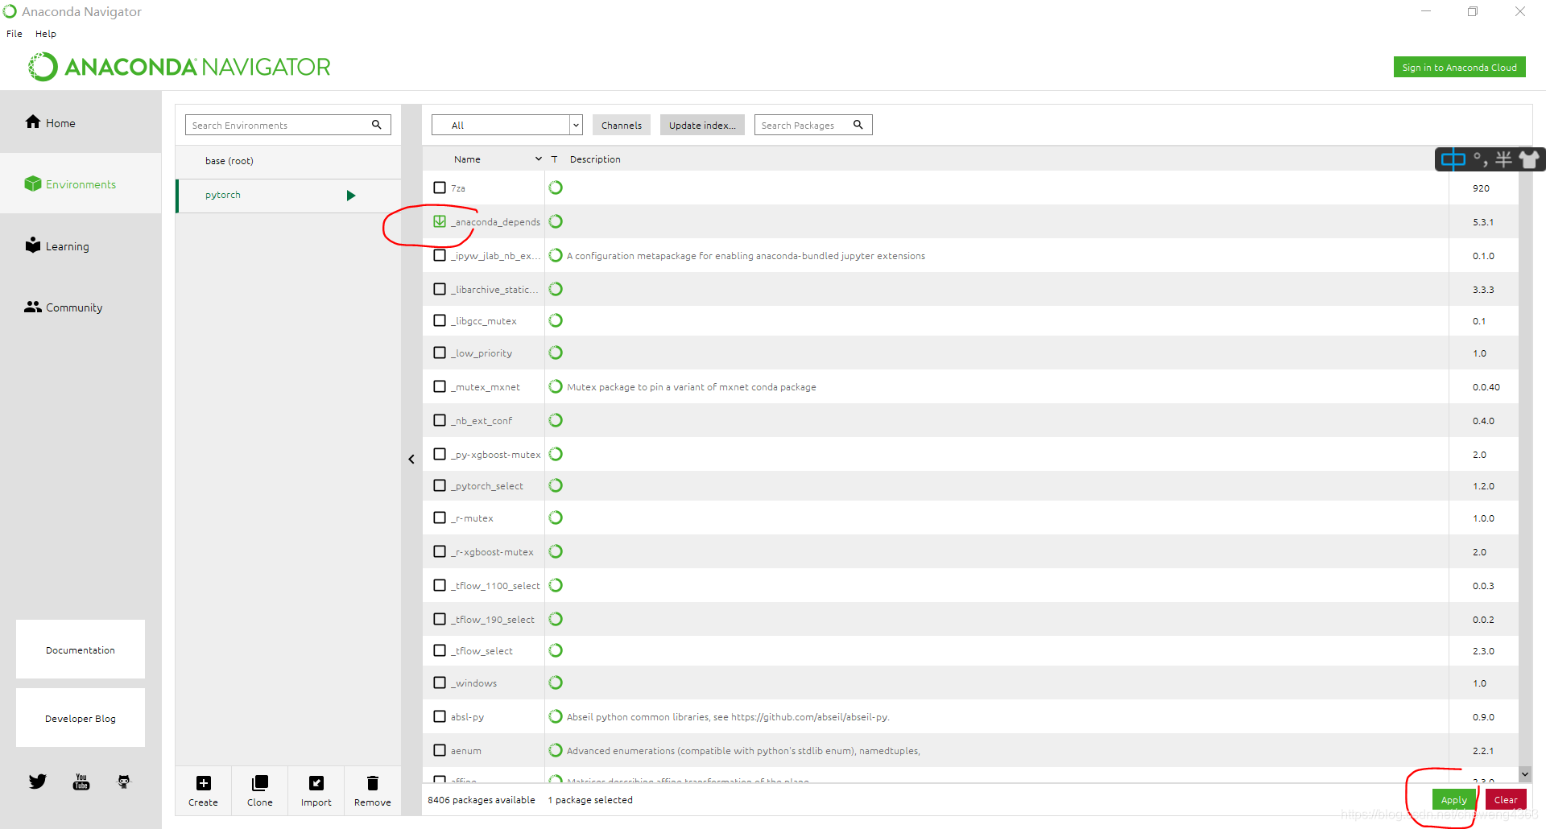
Task: Open the Community people icon
Action: click(33, 307)
